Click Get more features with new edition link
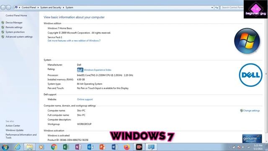Image resolution: width=268 pixels, height=151 pixels. 74,41
